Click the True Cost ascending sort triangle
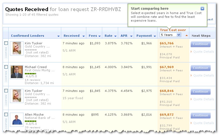 pyautogui.click(x=186, y=35)
